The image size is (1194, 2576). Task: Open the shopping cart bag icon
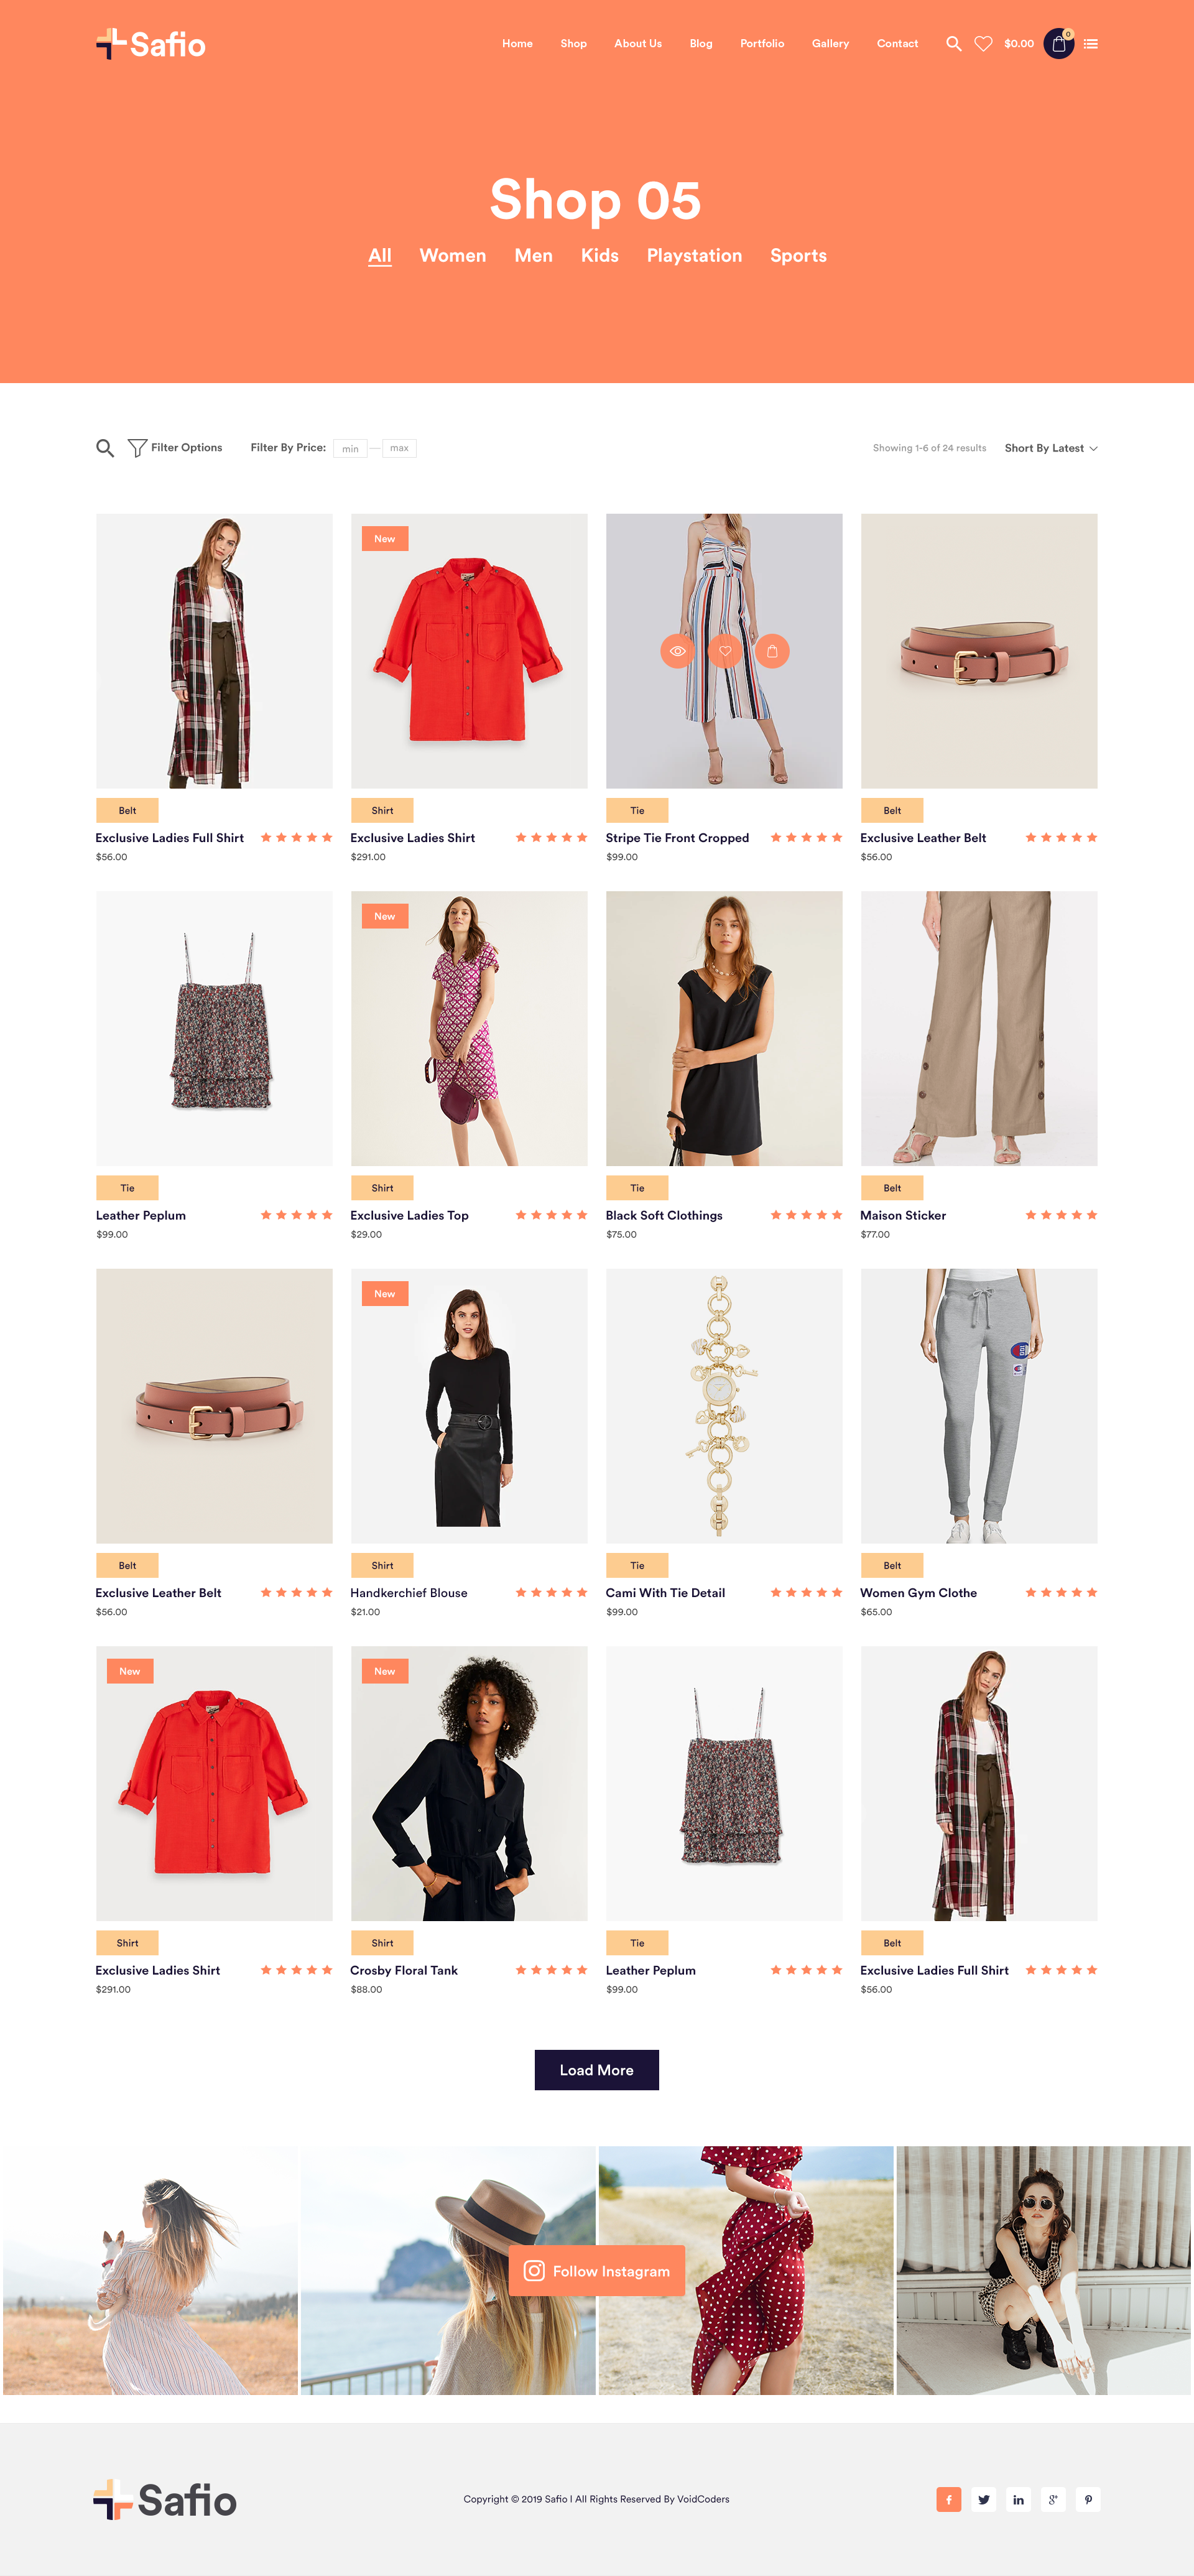click(1059, 44)
